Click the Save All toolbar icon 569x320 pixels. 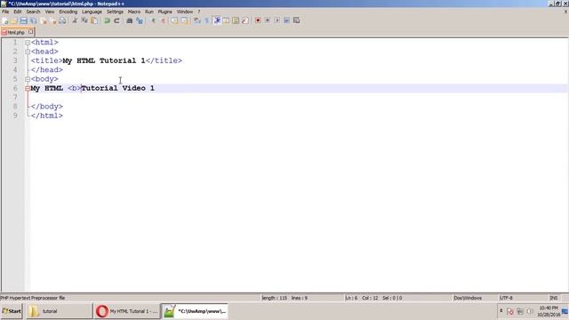pos(33,20)
